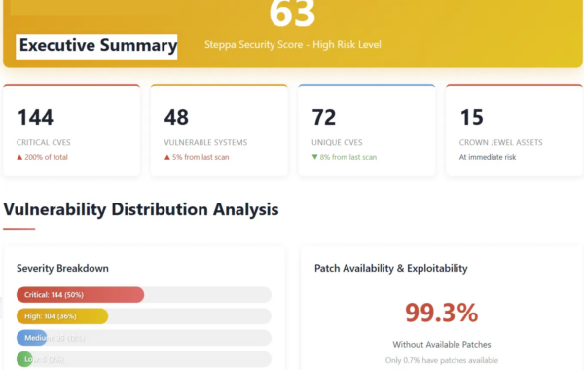Open the 48 Vulnerable Systems card

click(219, 130)
